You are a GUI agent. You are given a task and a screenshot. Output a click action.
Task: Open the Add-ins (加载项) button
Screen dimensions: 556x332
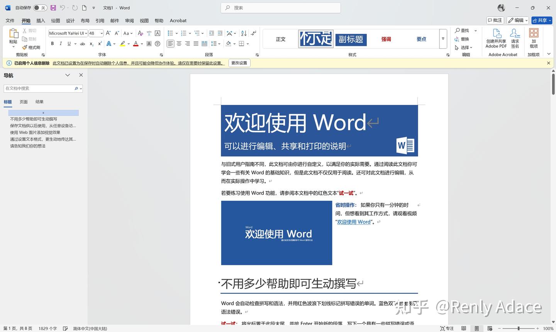click(x=534, y=38)
